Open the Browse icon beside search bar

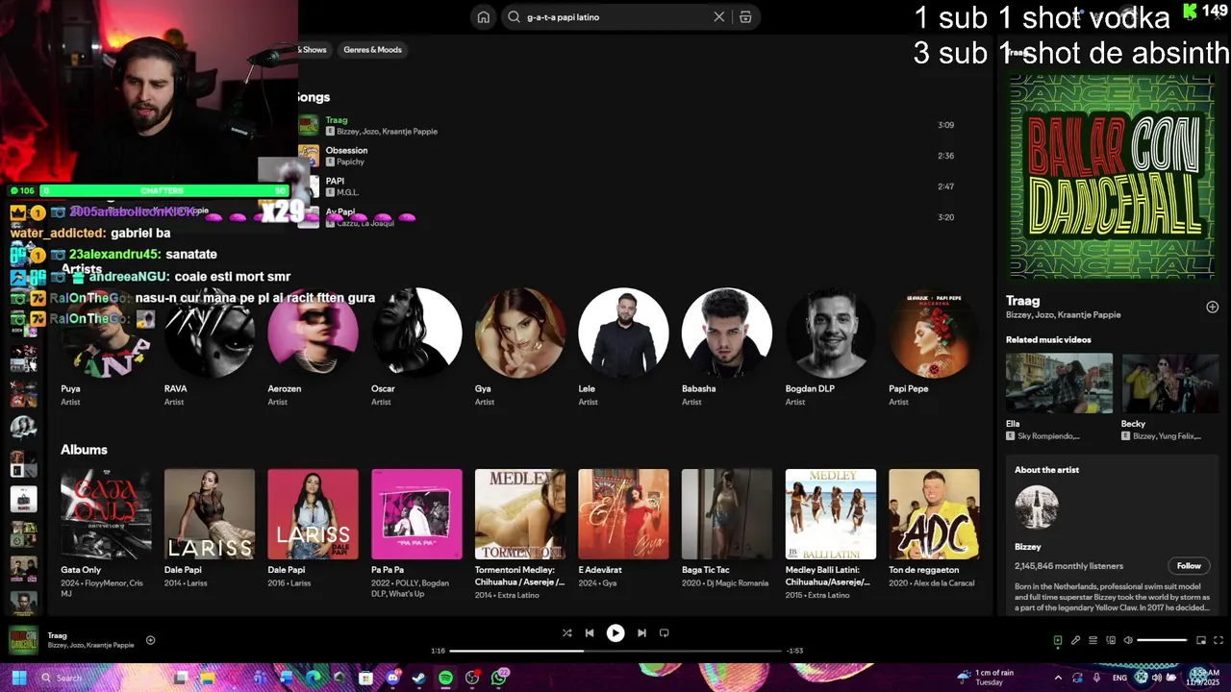745,17
